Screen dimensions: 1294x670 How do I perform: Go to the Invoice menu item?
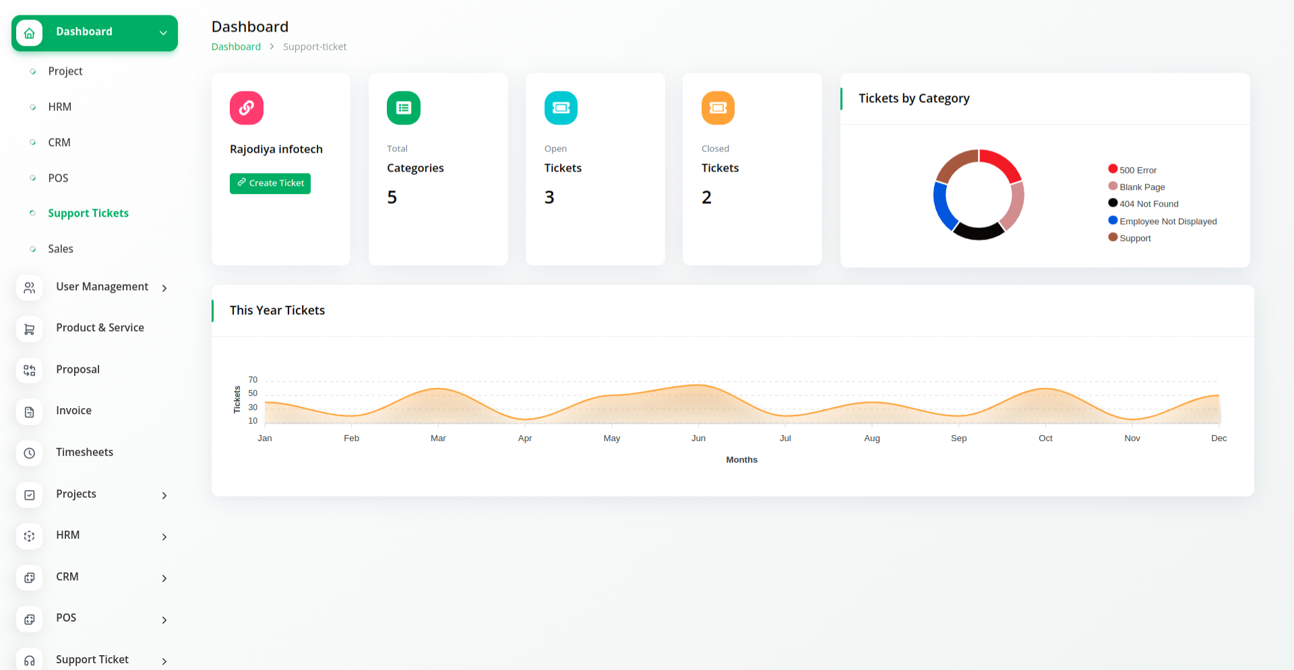click(73, 411)
